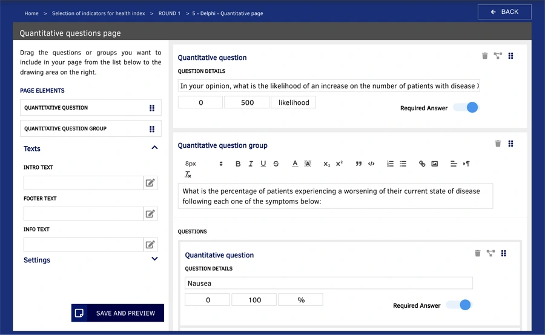
Task: Click bold formatting in group text editor
Action: pyautogui.click(x=238, y=164)
